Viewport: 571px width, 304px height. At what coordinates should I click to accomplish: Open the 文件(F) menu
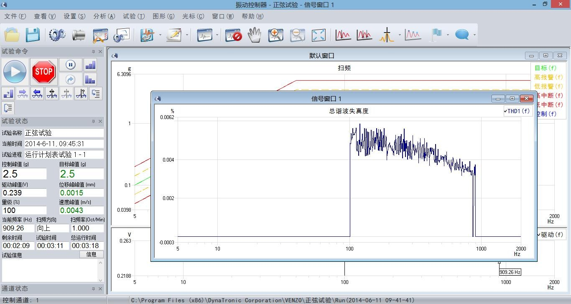[15, 16]
